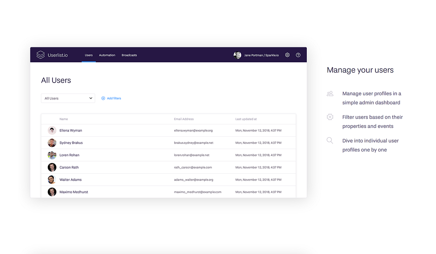Open the Automation tab
436x254 pixels.
click(x=107, y=55)
